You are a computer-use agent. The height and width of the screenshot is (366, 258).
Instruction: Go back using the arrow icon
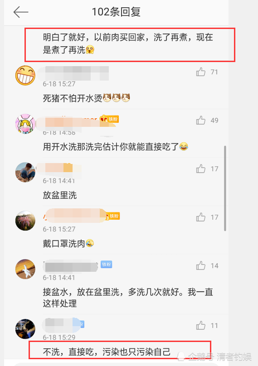pos(21,12)
